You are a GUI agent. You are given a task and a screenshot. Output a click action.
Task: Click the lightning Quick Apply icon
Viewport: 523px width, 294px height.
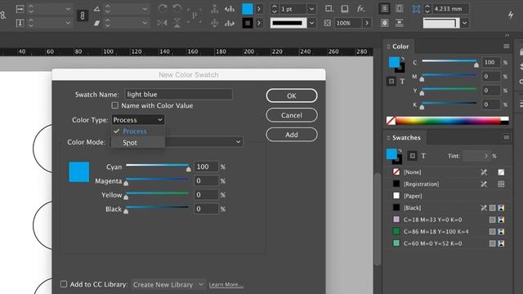(x=511, y=15)
